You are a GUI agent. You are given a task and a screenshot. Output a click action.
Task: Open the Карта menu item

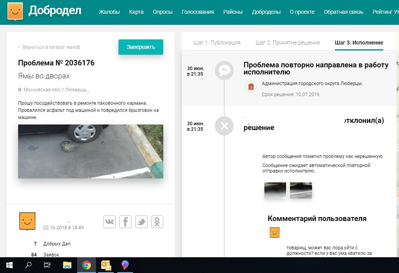[x=136, y=12]
